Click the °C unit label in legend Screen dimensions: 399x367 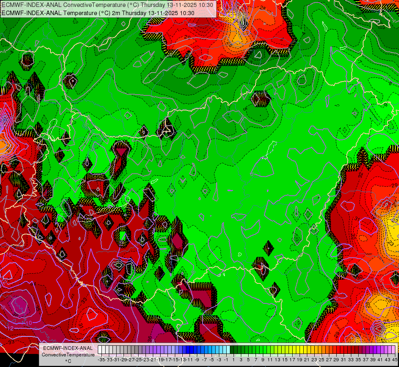click(68, 361)
